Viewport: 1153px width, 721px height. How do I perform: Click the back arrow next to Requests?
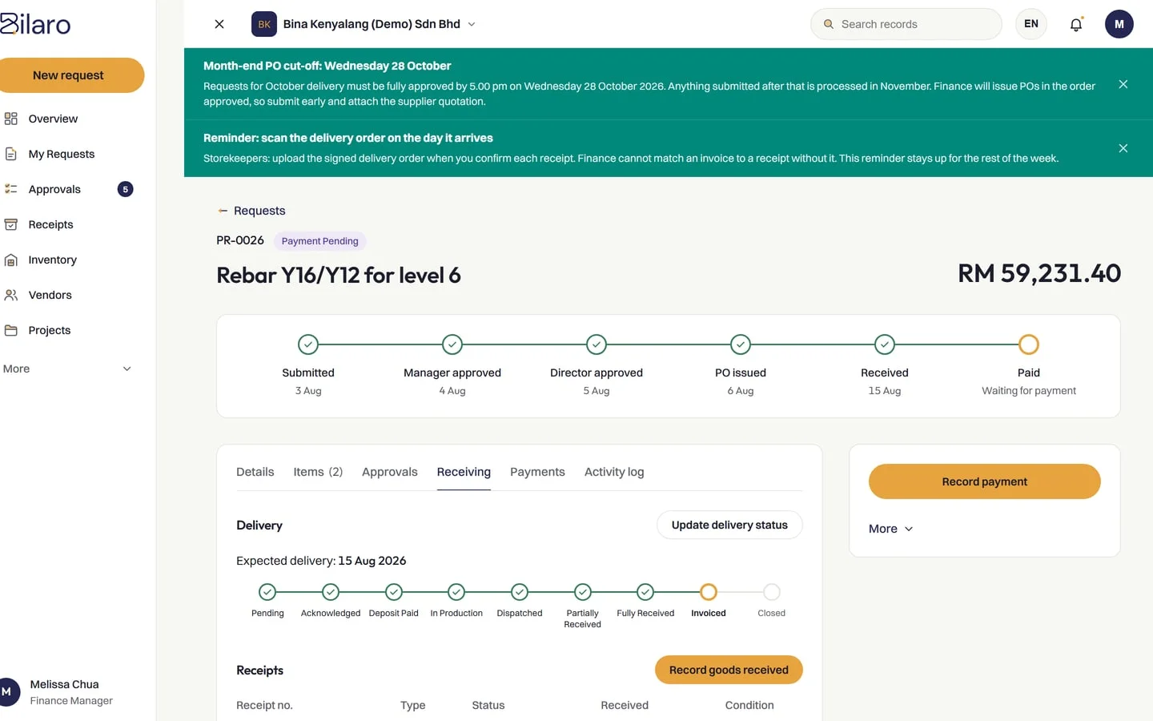coord(223,211)
